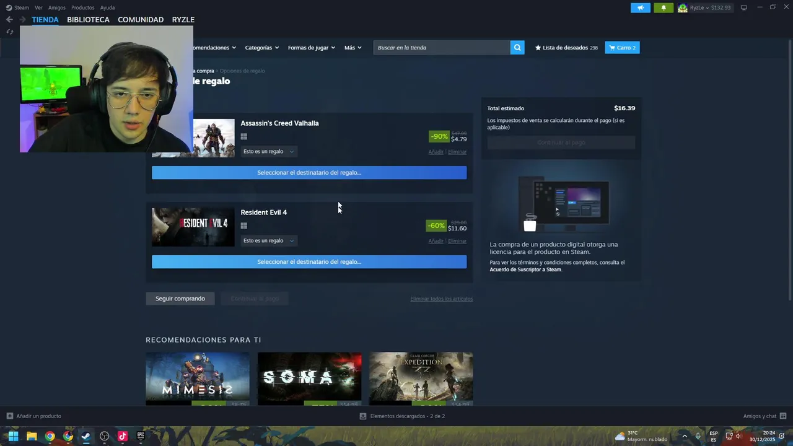793x446 pixels.
Task: Click Añadir for Assassin's Creed Valhalla
Action: (x=436, y=152)
